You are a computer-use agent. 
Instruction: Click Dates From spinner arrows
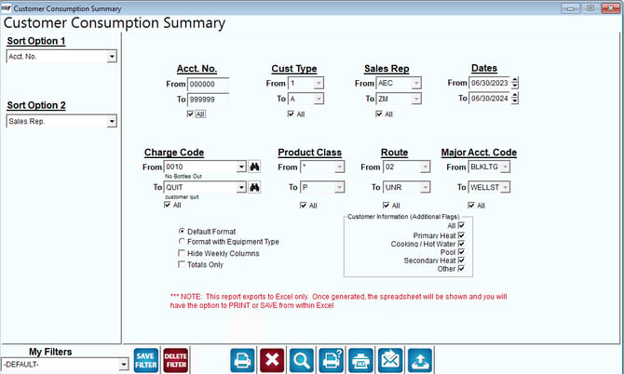pos(515,83)
